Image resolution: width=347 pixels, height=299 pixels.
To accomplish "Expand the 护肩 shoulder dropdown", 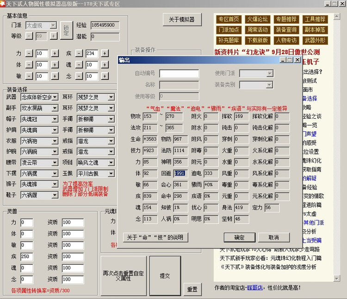I will (55, 130).
